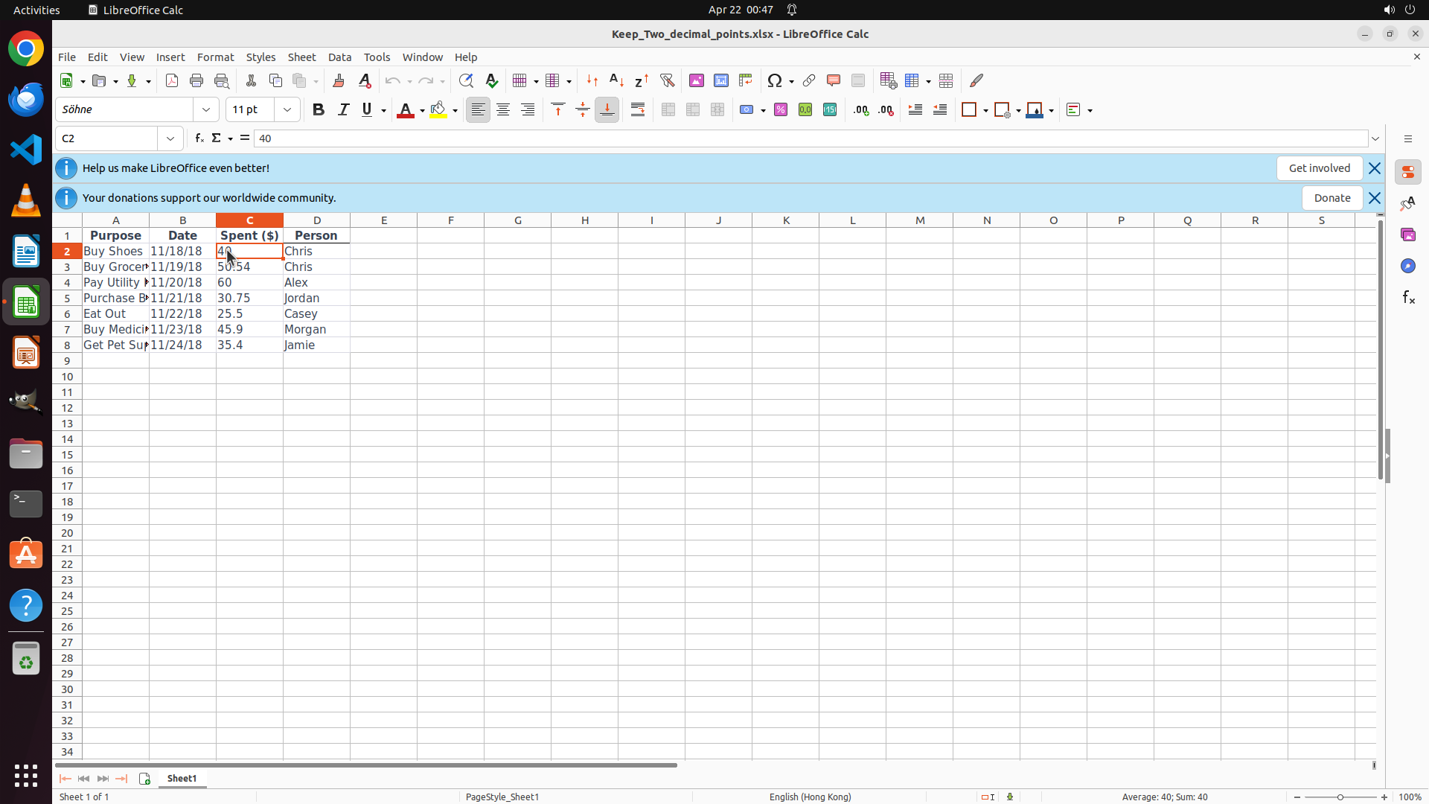
Task: Open the font size dropdown
Action: click(x=287, y=109)
